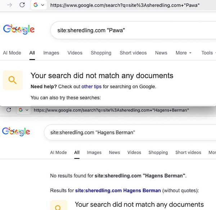
Task: Click the forward arrow in the top browser
Action: point(10,5)
